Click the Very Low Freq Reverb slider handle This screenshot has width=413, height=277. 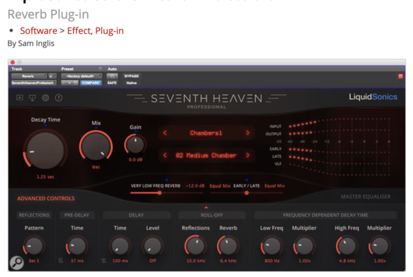click(160, 193)
